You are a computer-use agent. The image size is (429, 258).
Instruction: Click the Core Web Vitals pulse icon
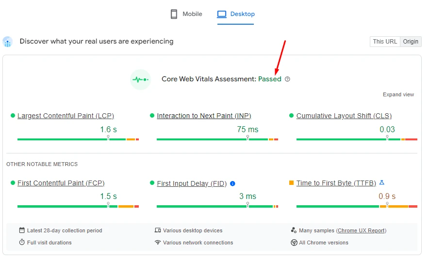pos(140,79)
